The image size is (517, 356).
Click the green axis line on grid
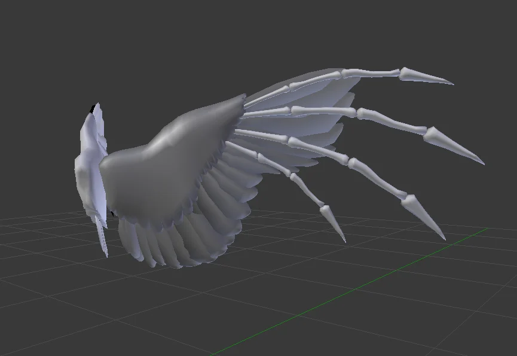pyautogui.click(x=350, y=291)
